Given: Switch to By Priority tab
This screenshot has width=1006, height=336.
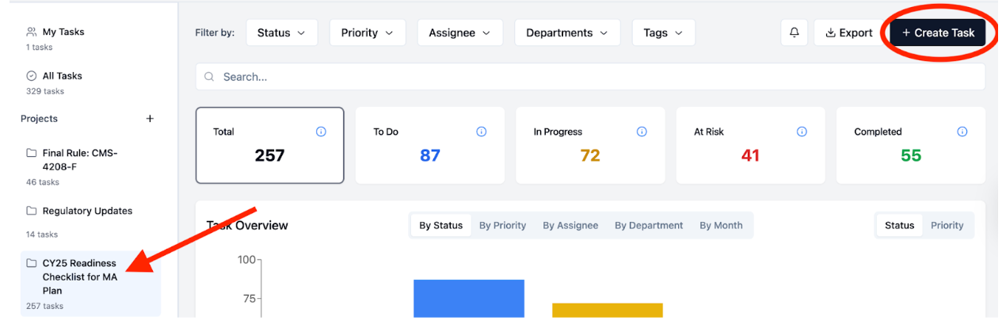Looking at the screenshot, I should pos(503,225).
